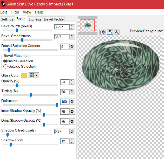Open the color palette grid icon
The image size is (164, 159).
(x=32, y=75)
